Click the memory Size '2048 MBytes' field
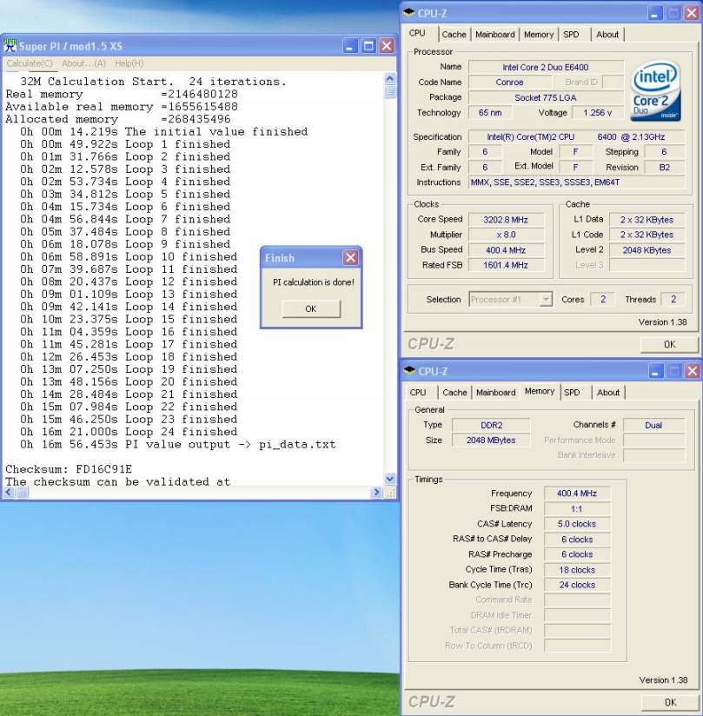 point(491,441)
